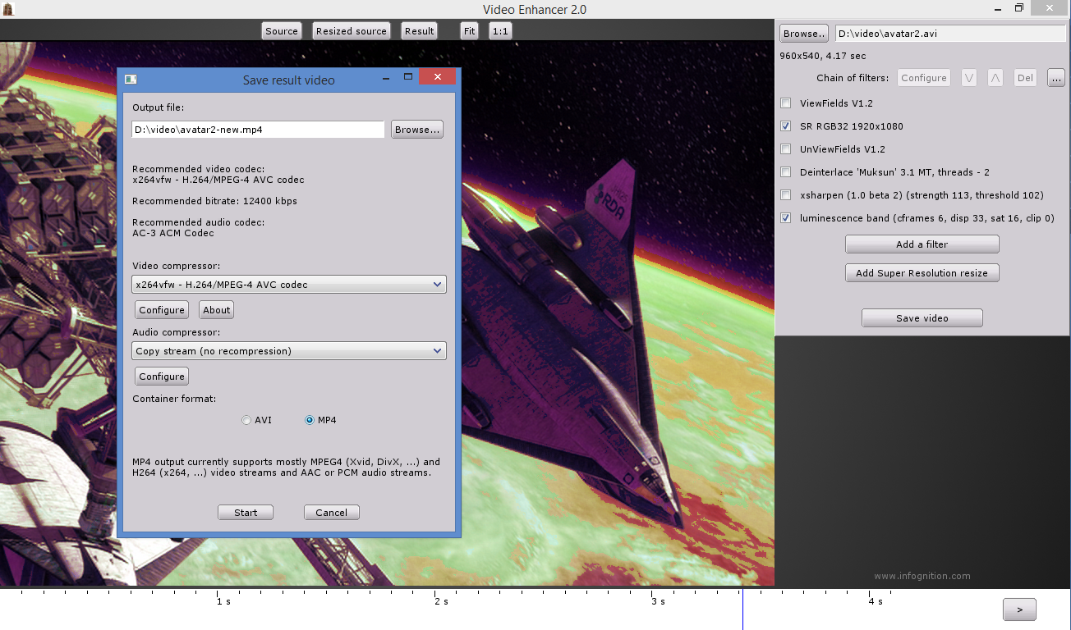Maximize the Save result video dialog
The width and height of the screenshot is (1071, 630).
point(407,77)
